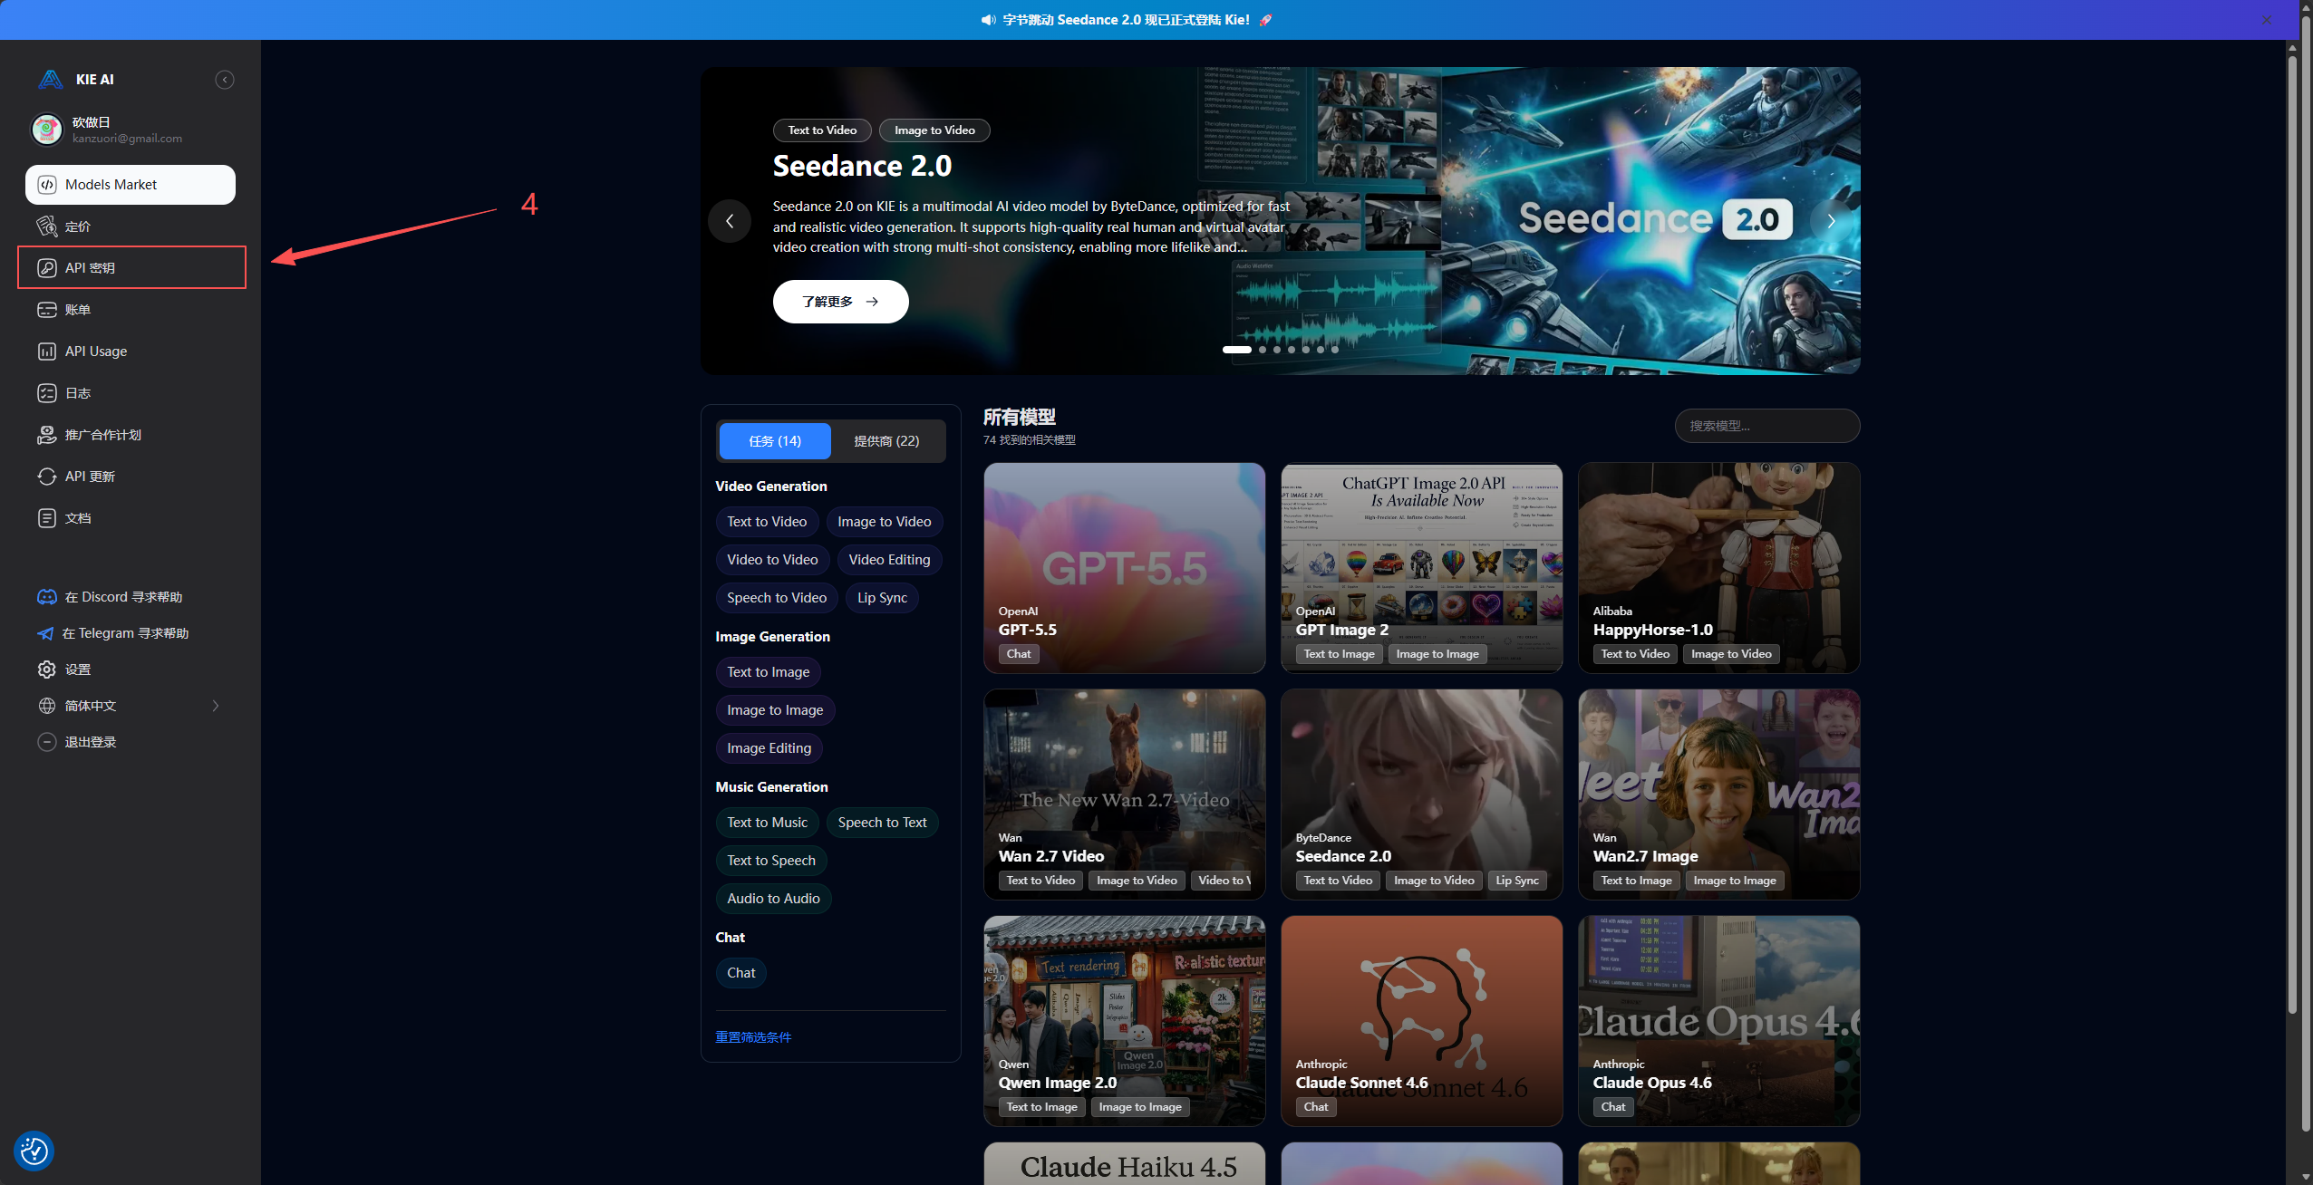Image resolution: width=2313 pixels, height=1185 pixels.
Task: Click the Telegram paper plane icon
Action: click(45, 633)
